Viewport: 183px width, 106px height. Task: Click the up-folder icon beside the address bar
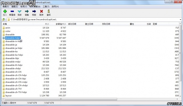point(4,19)
